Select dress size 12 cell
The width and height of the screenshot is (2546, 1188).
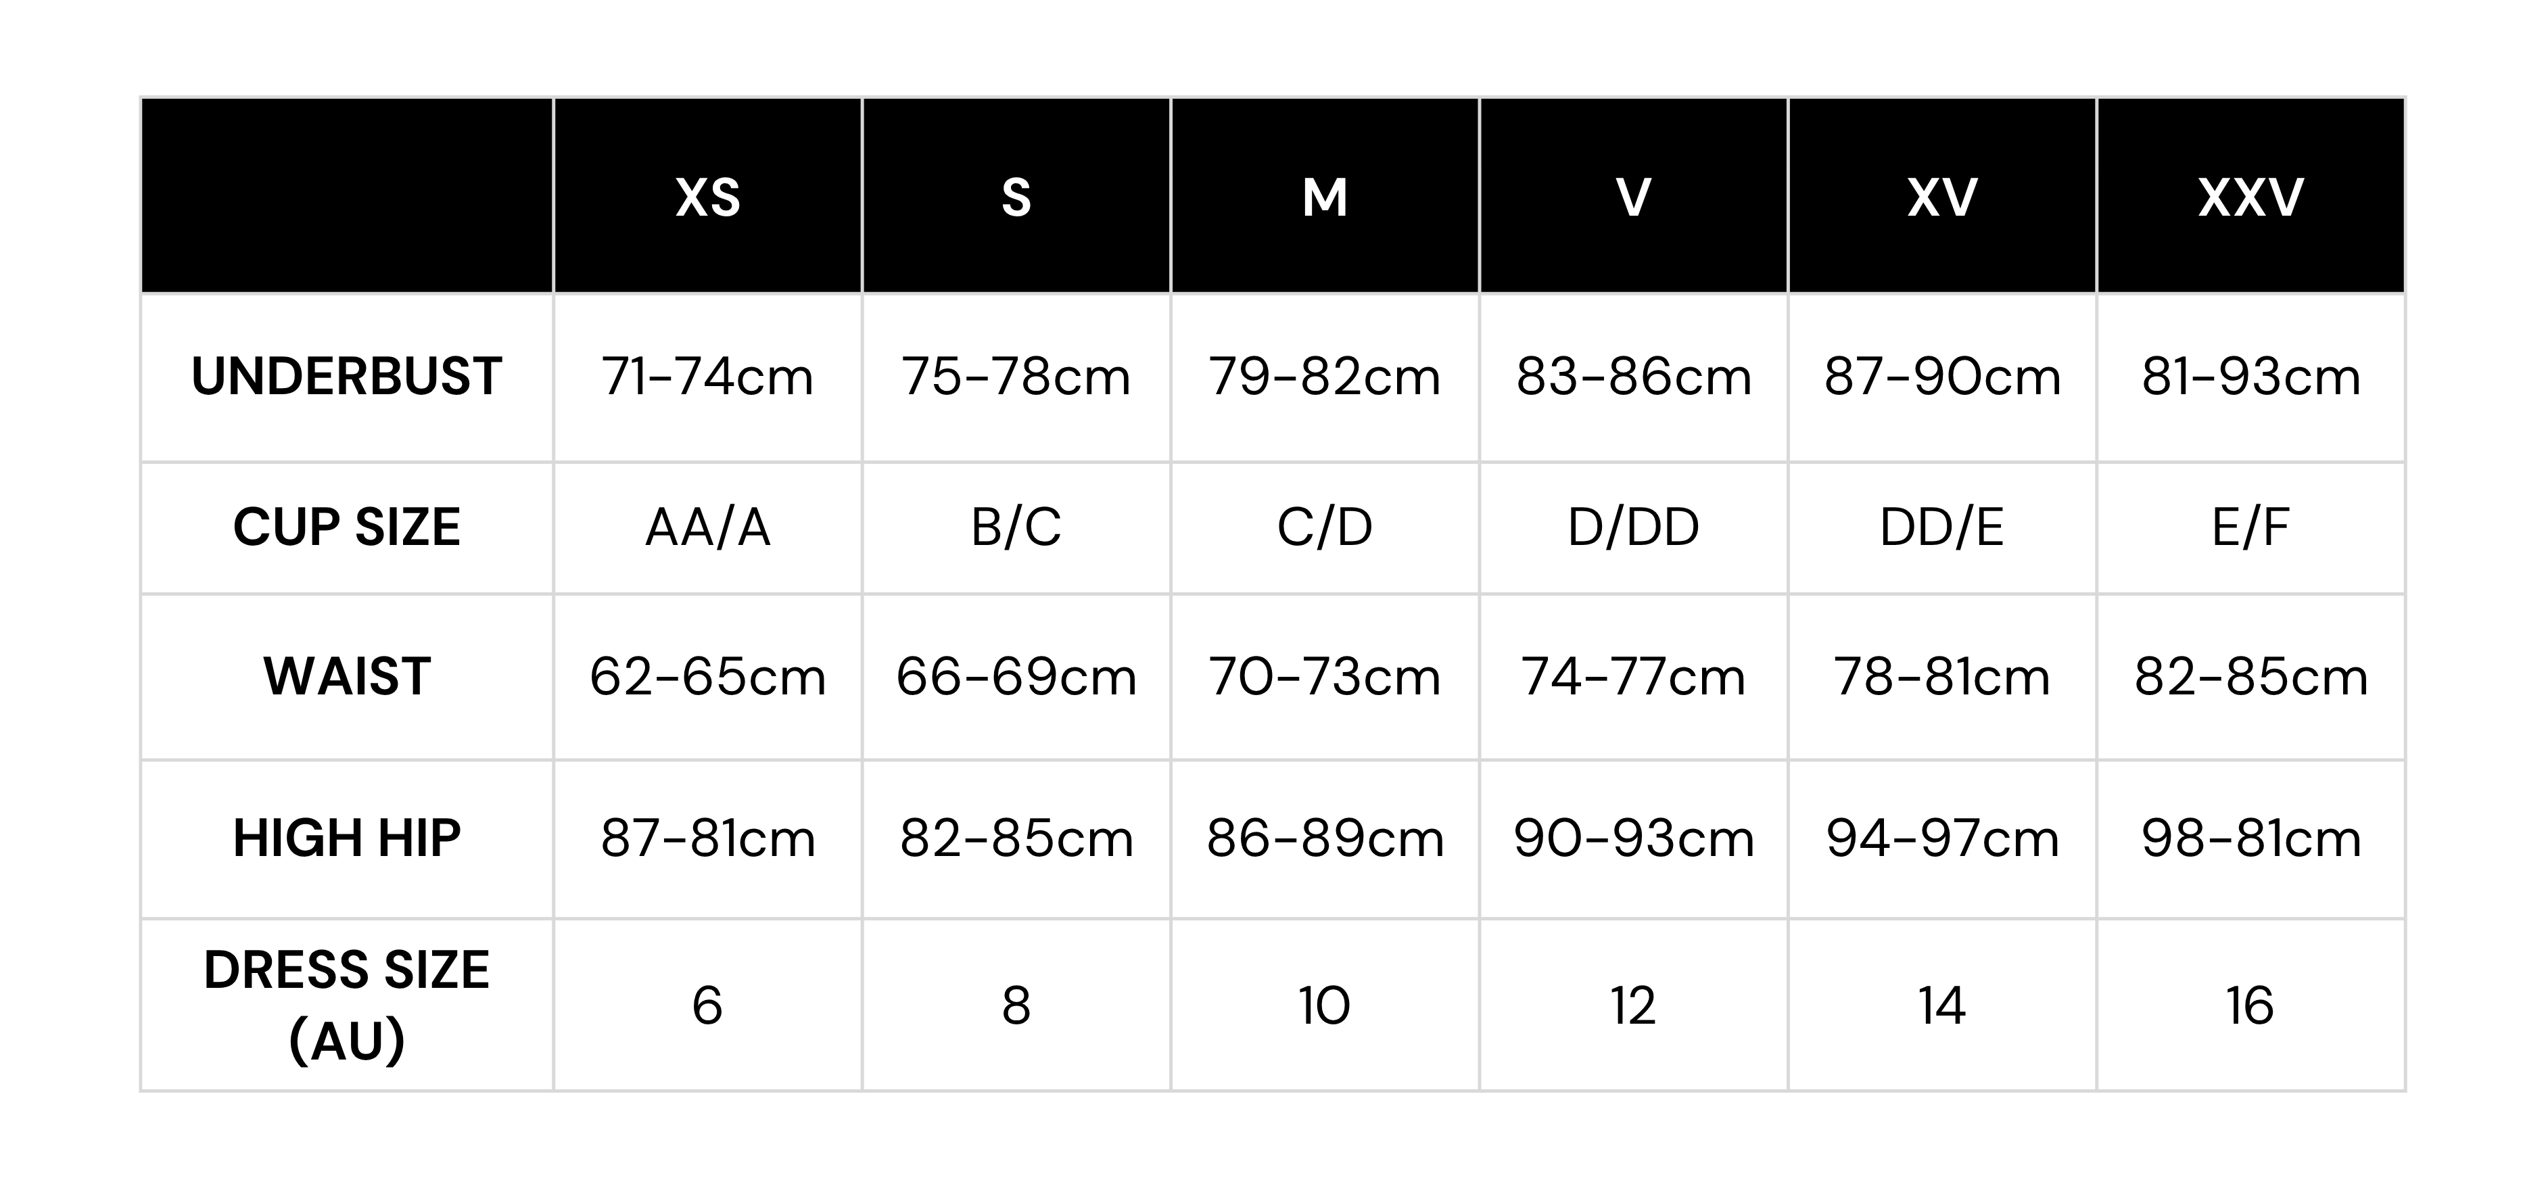click(1633, 1006)
